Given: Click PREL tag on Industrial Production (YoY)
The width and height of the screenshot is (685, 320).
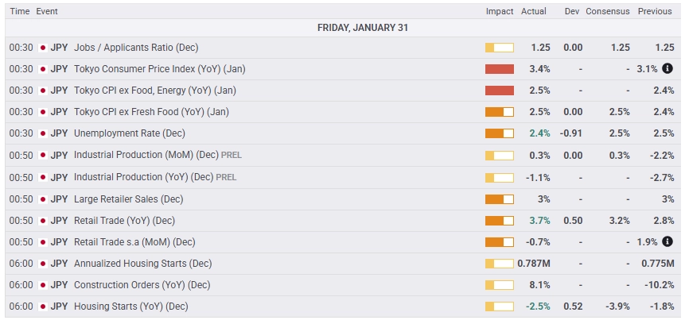Looking at the screenshot, I should 226,177.
